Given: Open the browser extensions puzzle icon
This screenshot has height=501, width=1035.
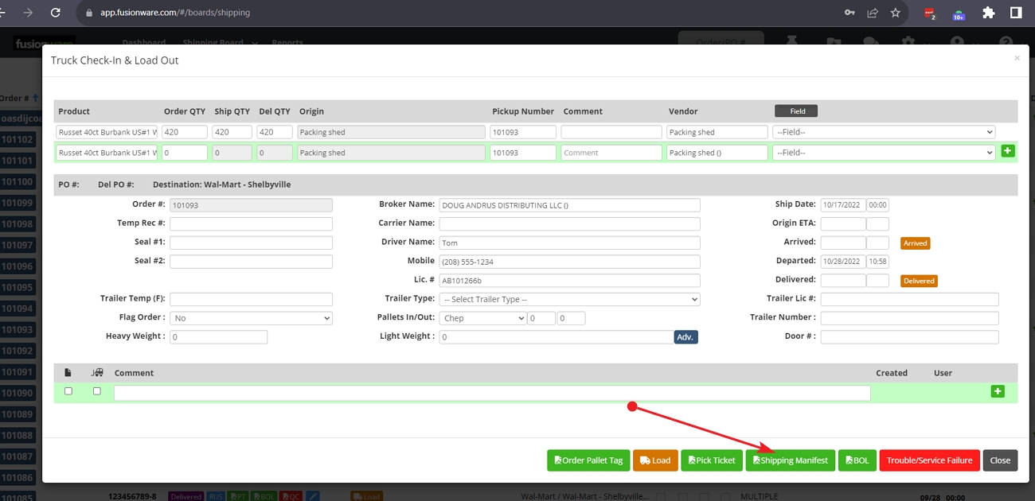Looking at the screenshot, I should tap(989, 13).
